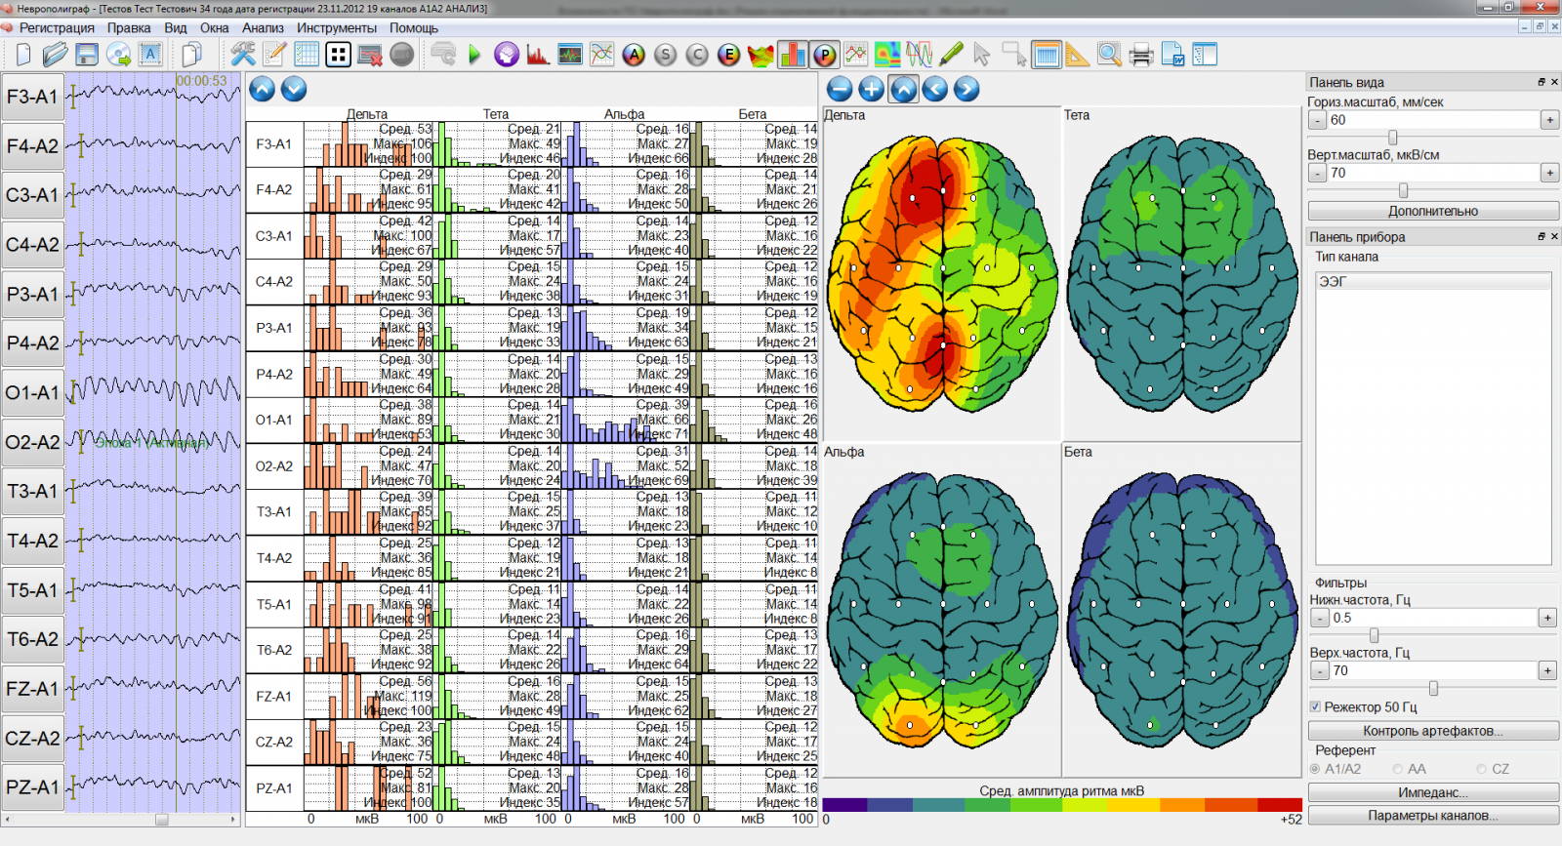Click the Импеданс button
Screen dimensions: 1562x846
click(x=1432, y=792)
